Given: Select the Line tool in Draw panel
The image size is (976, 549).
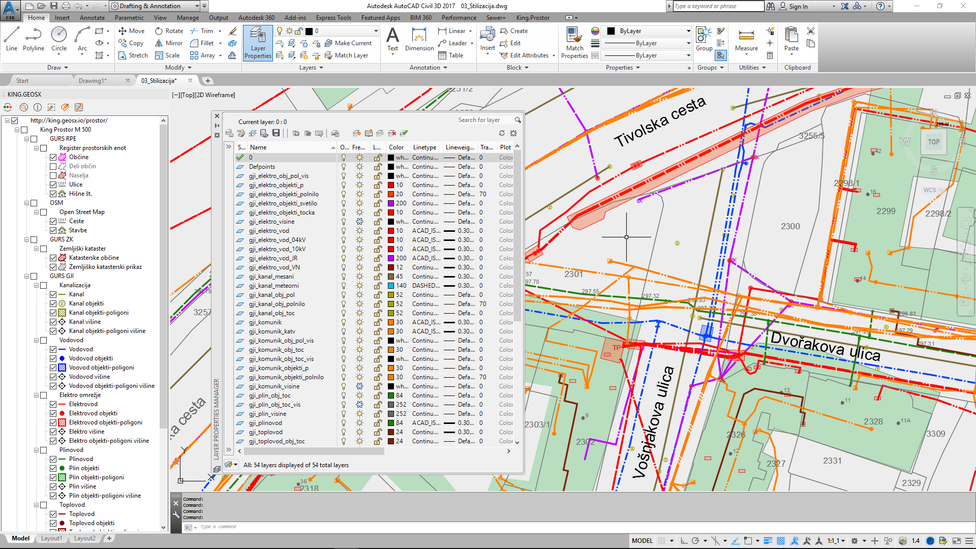Looking at the screenshot, I should point(12,39).
